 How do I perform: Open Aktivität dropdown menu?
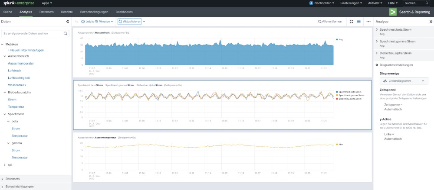click(x=375, y=3)
